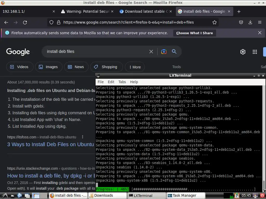This screenshot has height=199, width=266.
Task: Open the Google apps grid
Action: pos(255,52)
